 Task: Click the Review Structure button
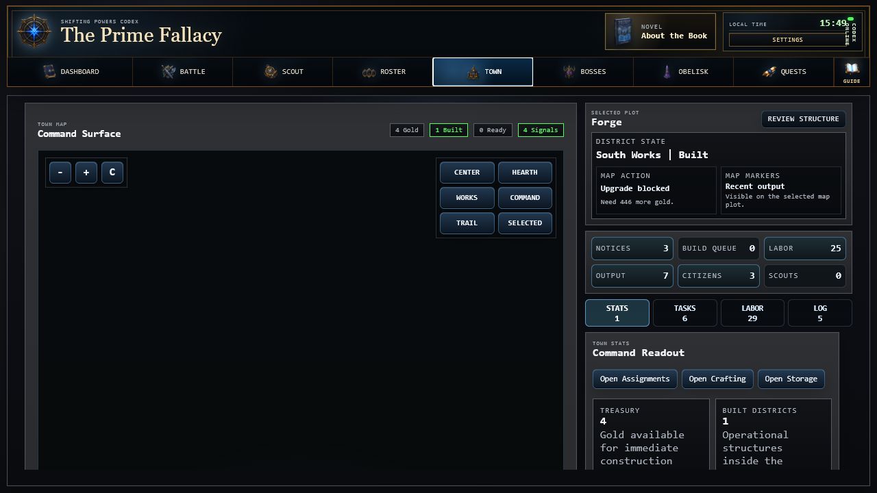(x=803, y=119)
